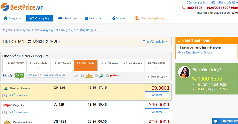Select date tab CN, 02/08/2020

(133, 65)
